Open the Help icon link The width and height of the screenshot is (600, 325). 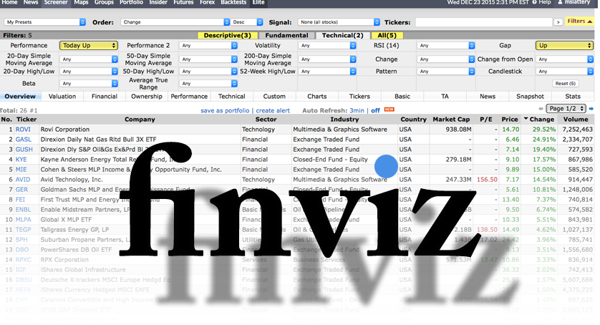coord(534,2)
